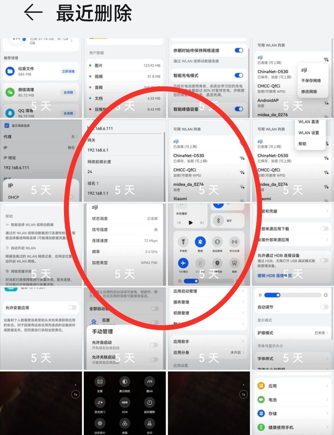Tap the play button in media card
This screenshot has width=334, height=435.
click(191, 222)
